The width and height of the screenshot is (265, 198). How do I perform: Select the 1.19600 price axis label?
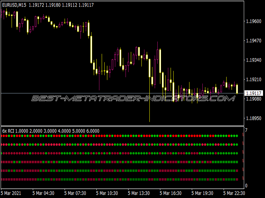[x=254, y=21]
